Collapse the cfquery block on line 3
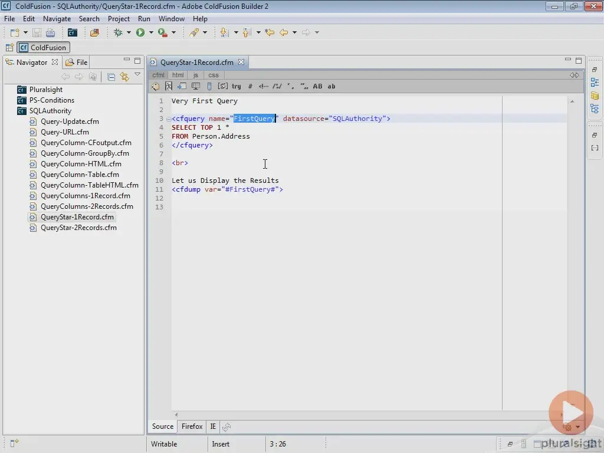 click(168, 119)
